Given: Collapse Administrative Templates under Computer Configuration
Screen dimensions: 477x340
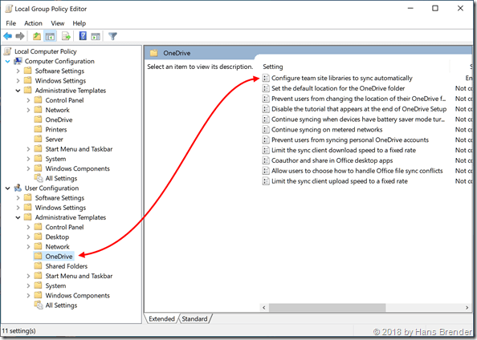Looking at the screenshot, I should 18,91.
